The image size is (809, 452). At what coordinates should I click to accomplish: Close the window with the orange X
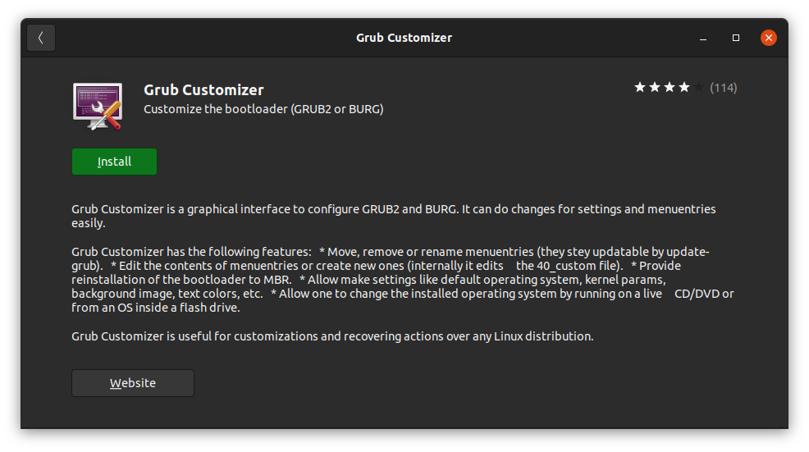pyautogui.click(x=769, y=38)
